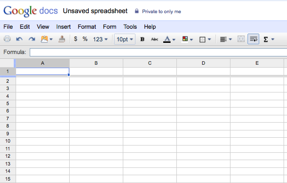
Task: Toggle the wrap text button
Action: point(253,39)
